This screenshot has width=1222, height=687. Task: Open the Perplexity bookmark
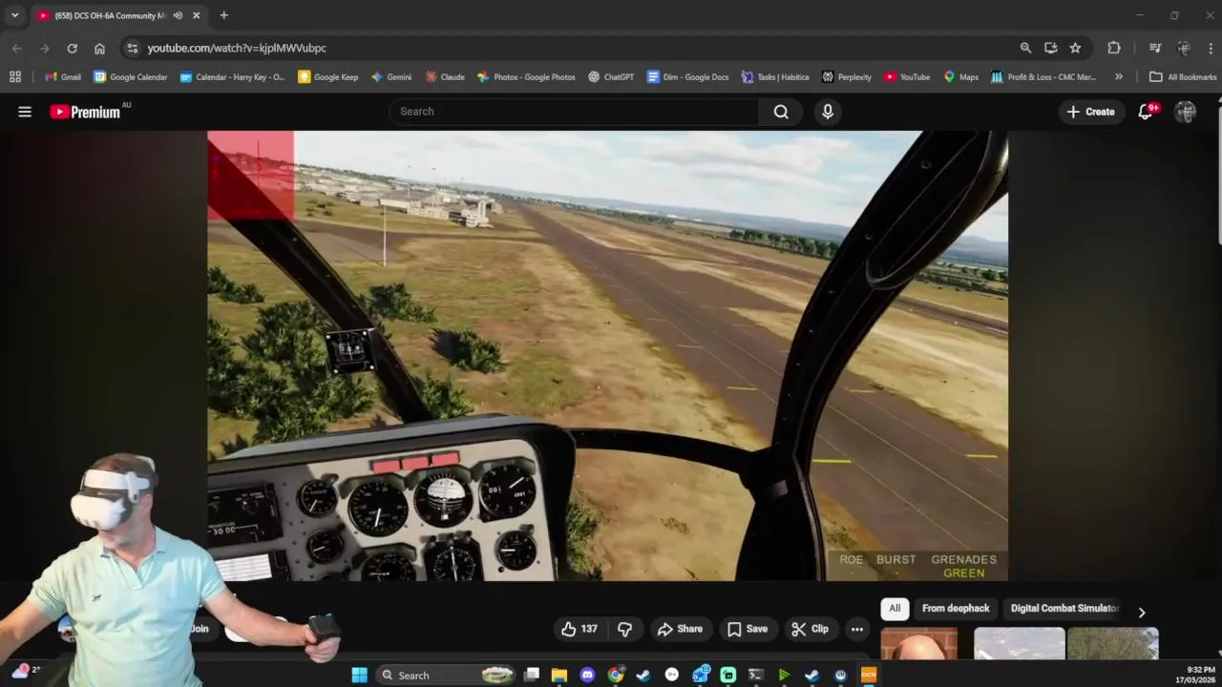click(846, 76)
